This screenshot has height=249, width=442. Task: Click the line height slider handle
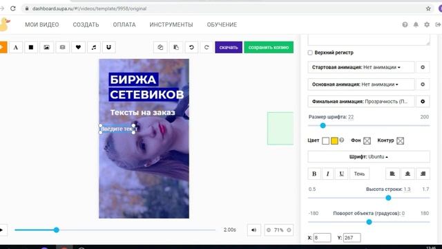click(x=388, y=198)
